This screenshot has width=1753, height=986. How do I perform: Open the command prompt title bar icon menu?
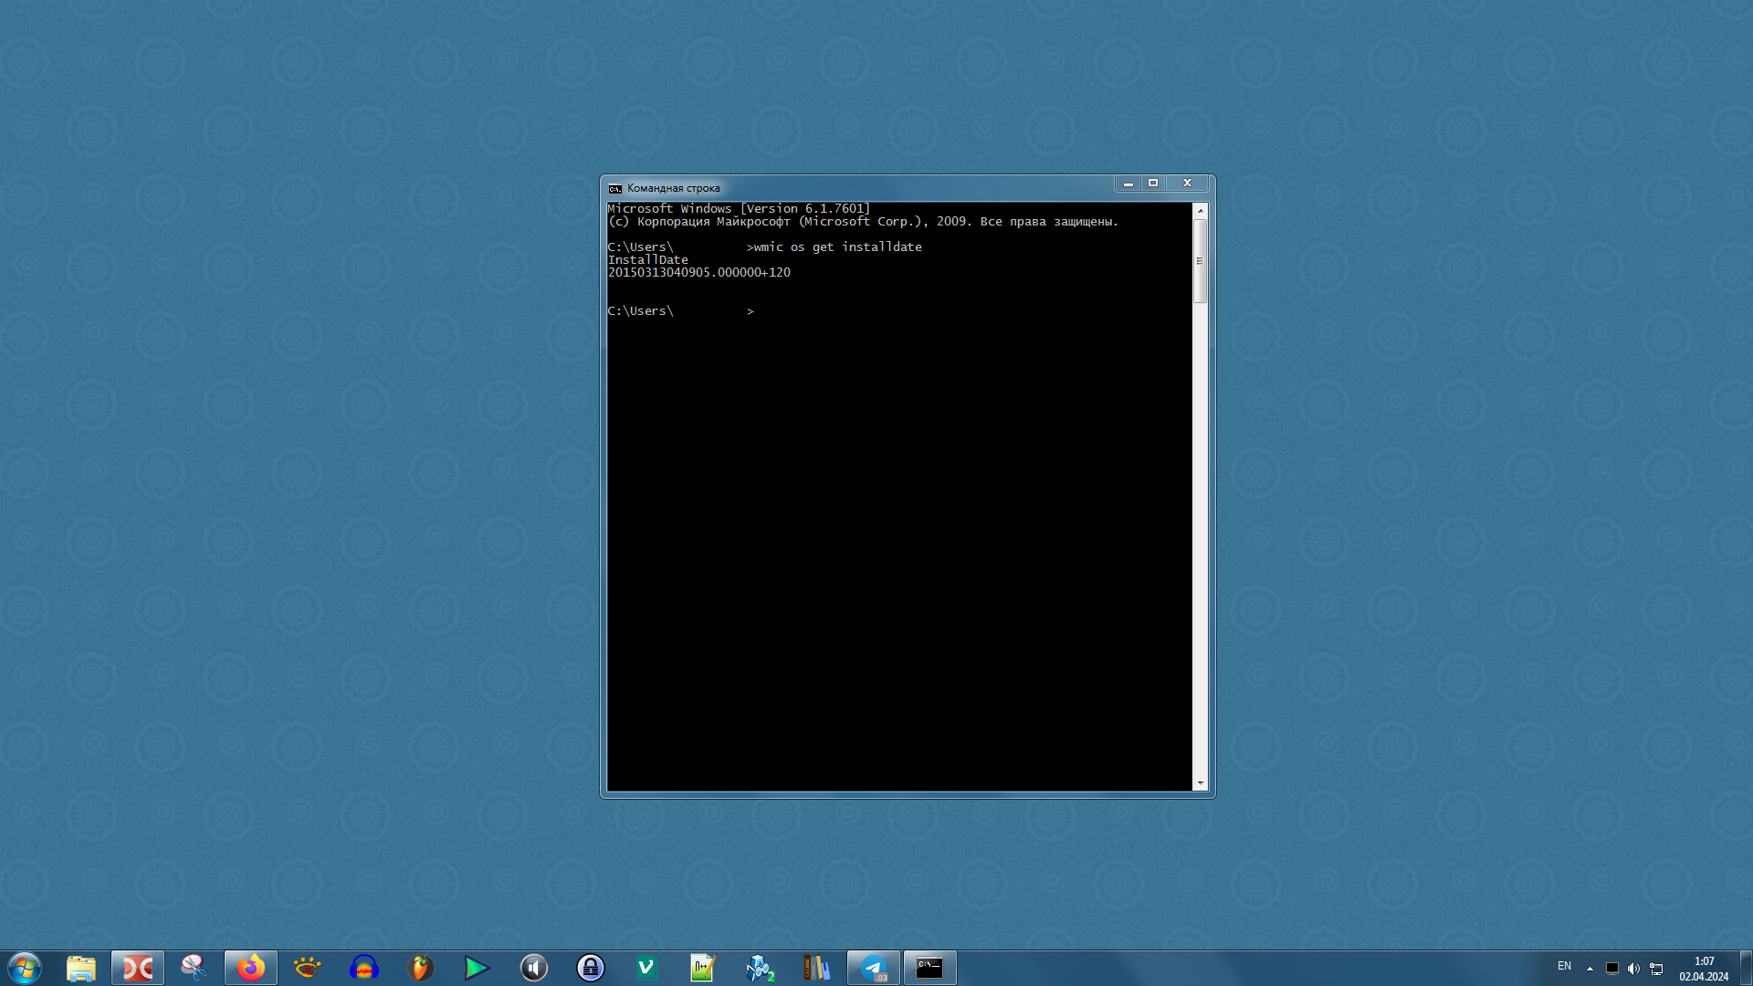[615, 188]
